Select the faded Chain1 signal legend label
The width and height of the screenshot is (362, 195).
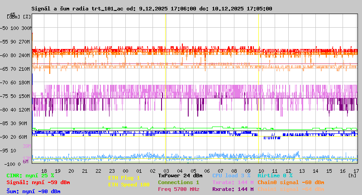pos(291,189)
